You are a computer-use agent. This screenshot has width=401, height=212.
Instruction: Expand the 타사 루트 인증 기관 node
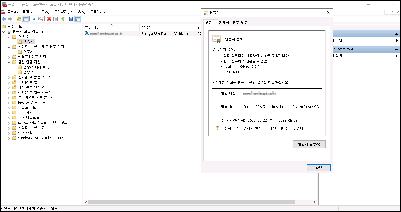coord(9,87)
